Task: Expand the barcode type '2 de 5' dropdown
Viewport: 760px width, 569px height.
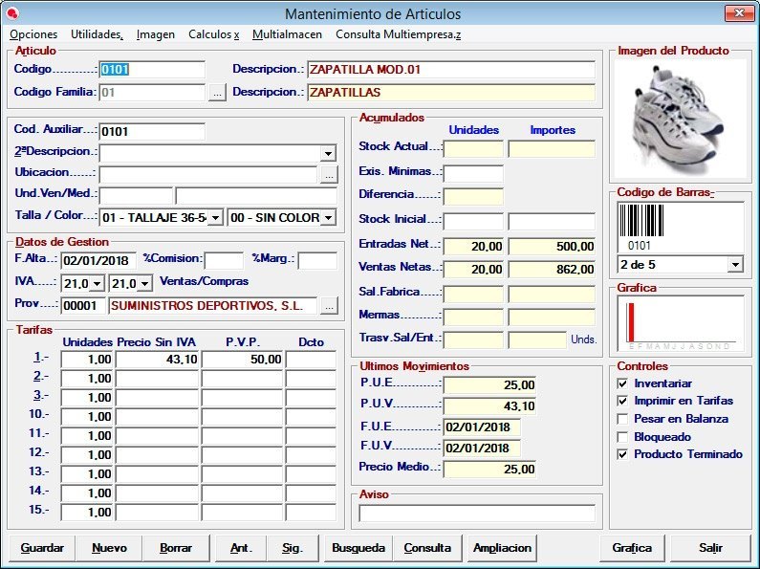Action: point(734,264)
